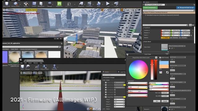Click the Hex Linear input field
The height and width of the screenshot is (111, 198).
point(165,93)
